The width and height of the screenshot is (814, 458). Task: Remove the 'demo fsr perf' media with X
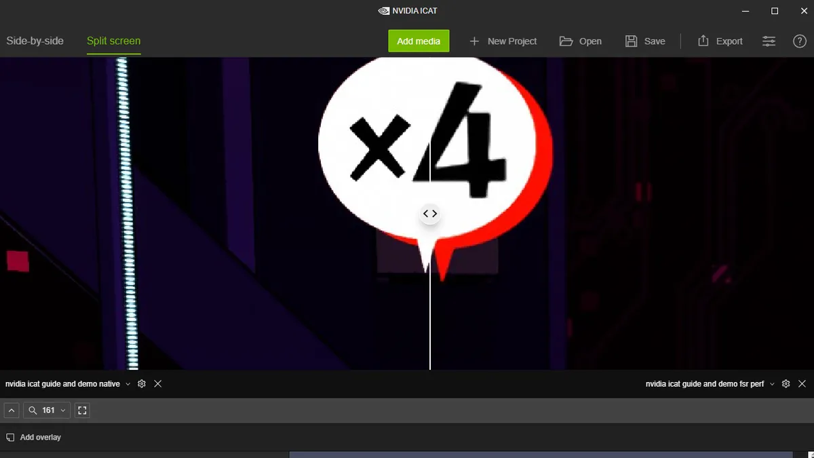pos(802,384)
